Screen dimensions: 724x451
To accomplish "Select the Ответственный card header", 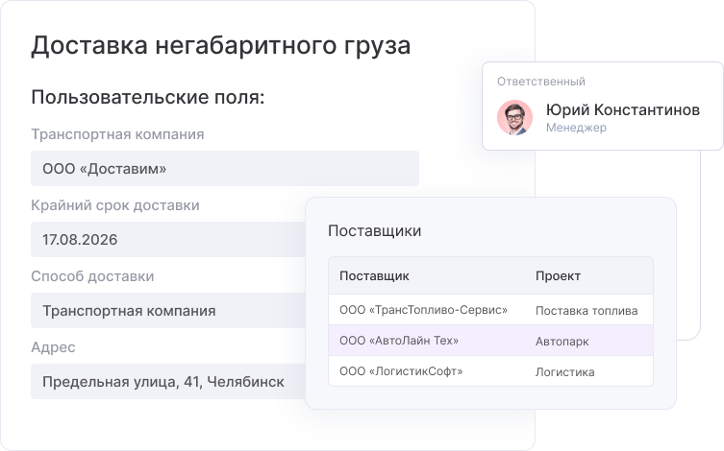I will (x=541, y=82).
